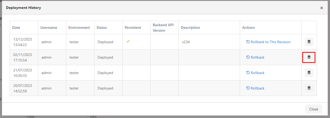This screenshot has width=330, height=118.
Task: Rollback to the 02/11/2023 deployment
Action: pos(255,57)
